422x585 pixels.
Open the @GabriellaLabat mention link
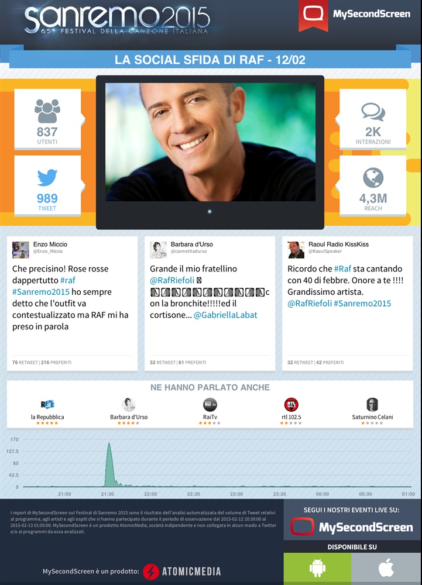pyautogui.click(x=225, y=315)
